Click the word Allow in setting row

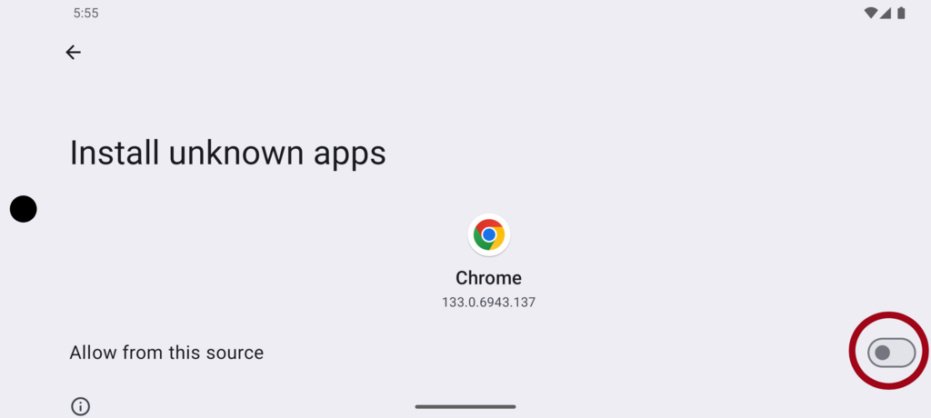pos(94,353)
